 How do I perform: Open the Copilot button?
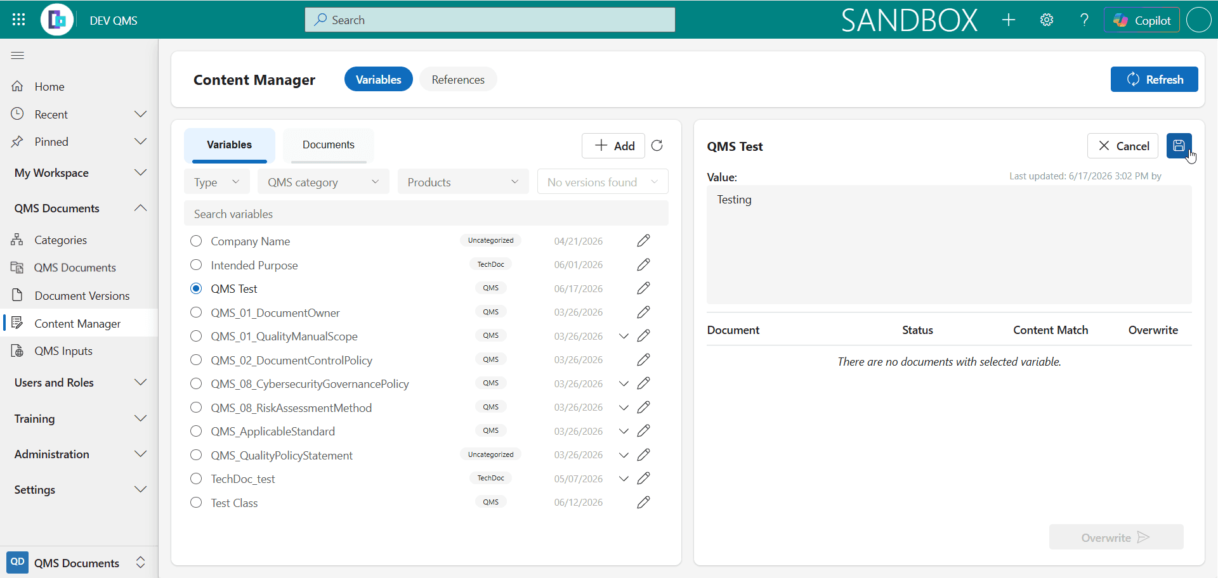(x=1141, y=20)
